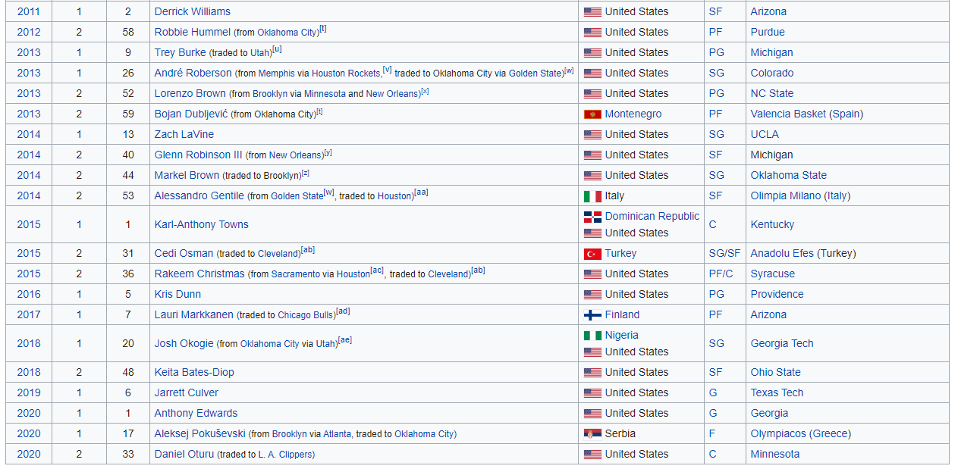The image size is (958, 469).
Task: Click the NC State college link
Action: point(772,93)
